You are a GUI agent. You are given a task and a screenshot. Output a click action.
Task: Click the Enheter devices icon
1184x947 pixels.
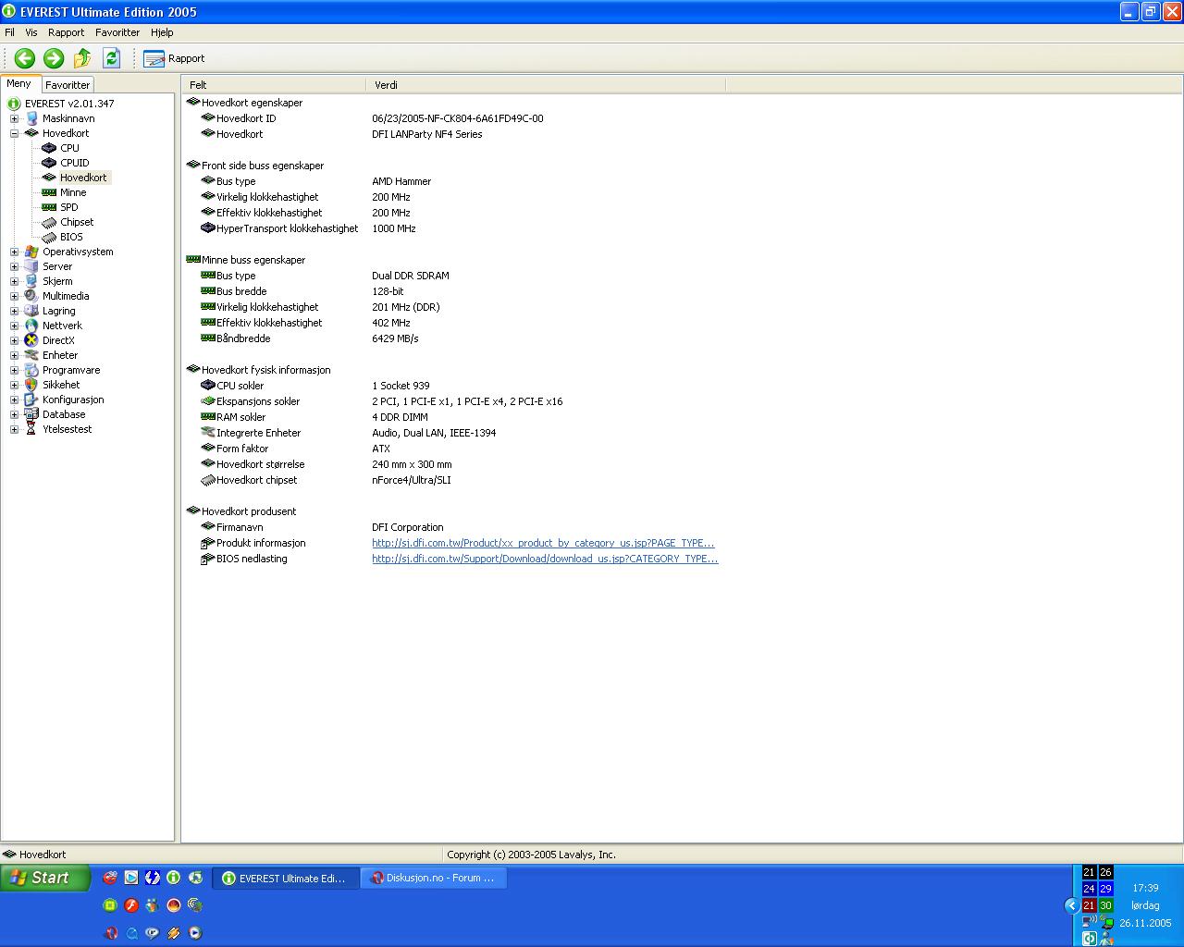(x=31, y=355)
